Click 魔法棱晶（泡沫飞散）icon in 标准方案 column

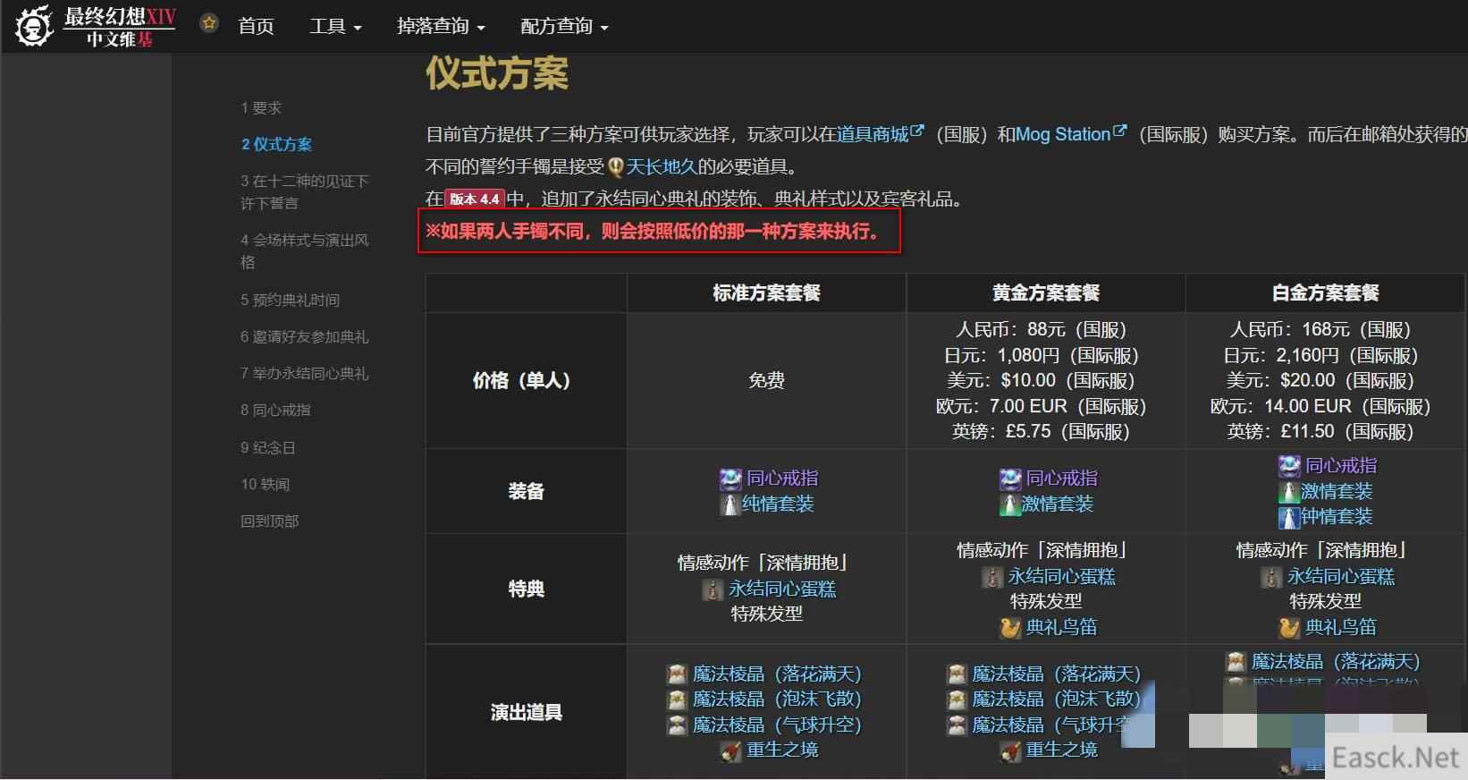(x=678, y=699)
